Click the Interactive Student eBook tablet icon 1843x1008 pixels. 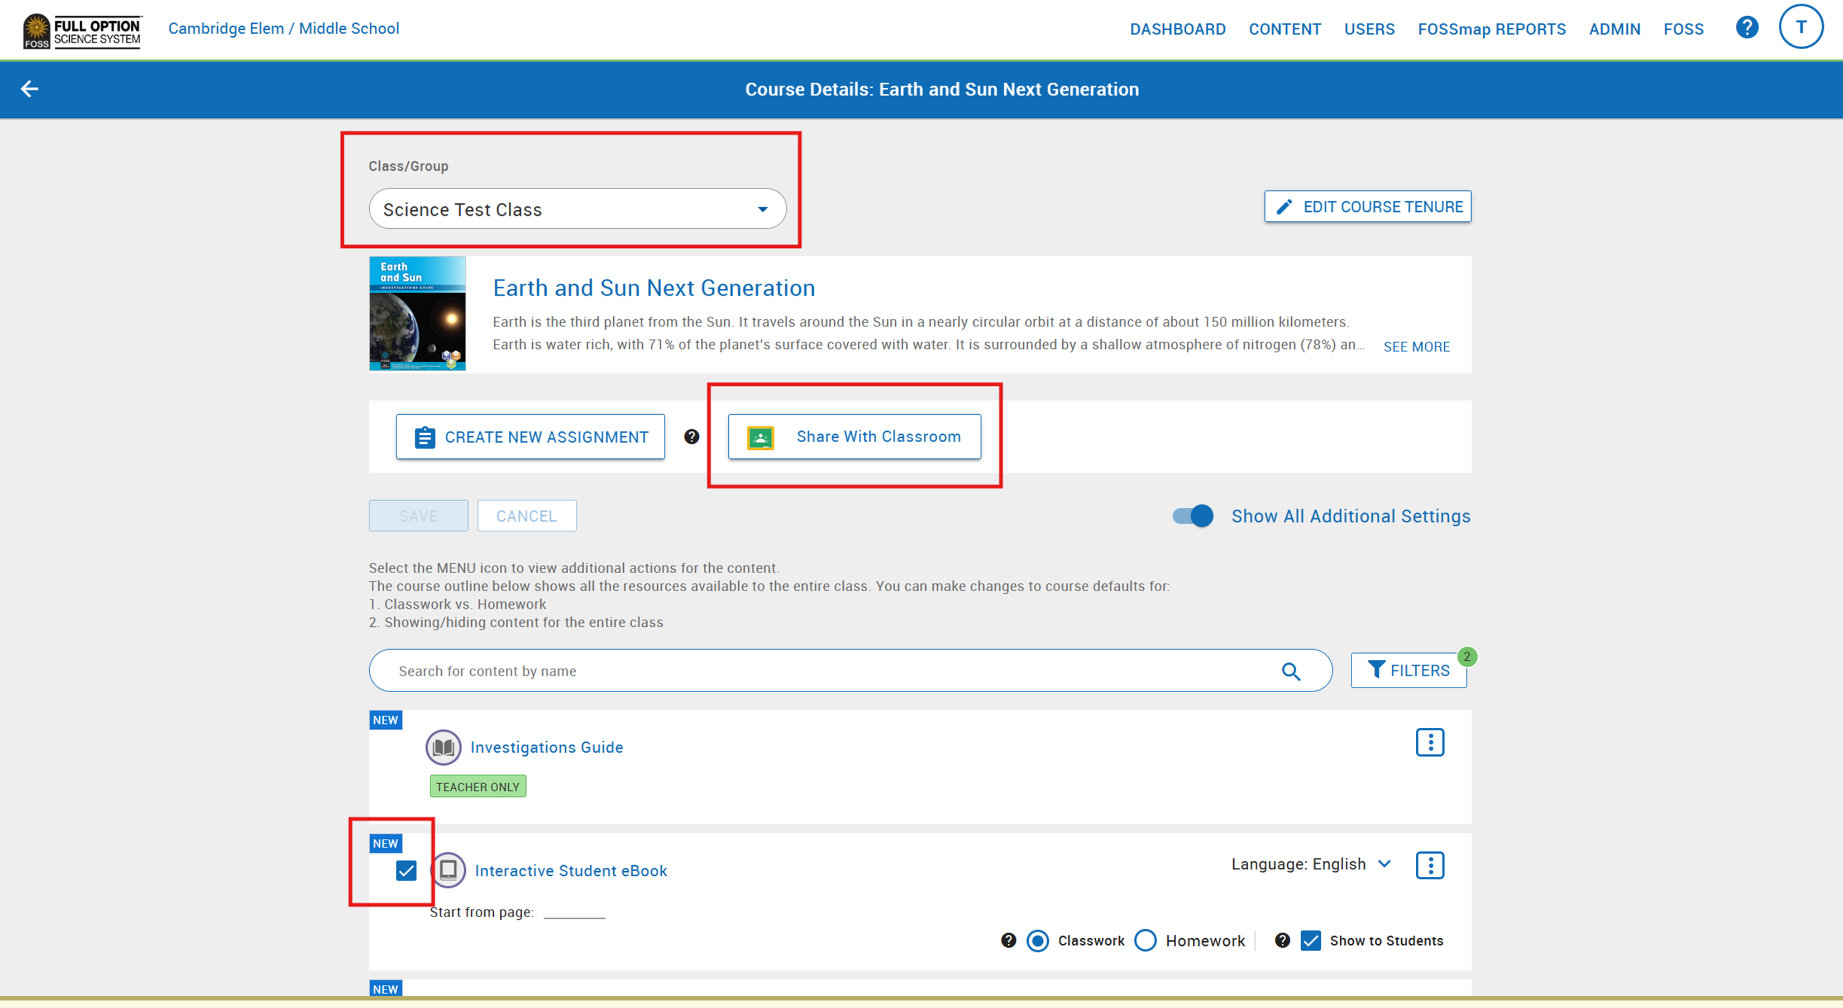[x=448, y=870]
